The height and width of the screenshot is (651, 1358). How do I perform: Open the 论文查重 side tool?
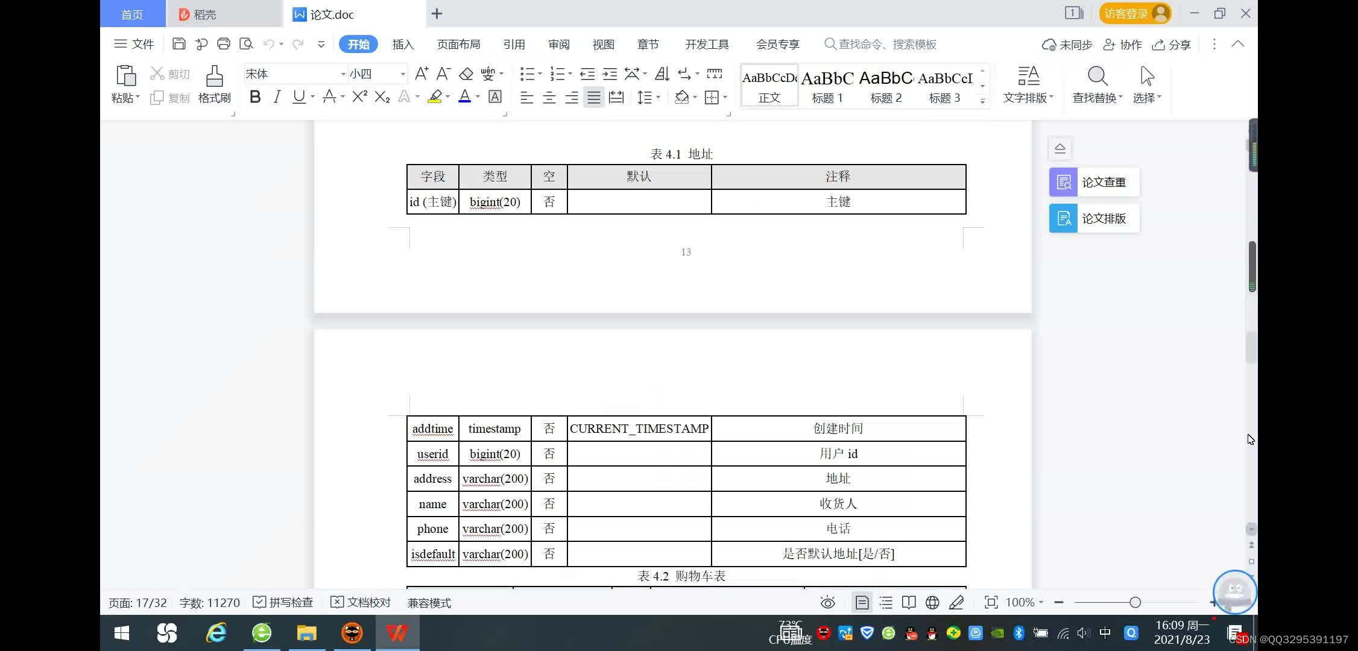click(1094, 182)
